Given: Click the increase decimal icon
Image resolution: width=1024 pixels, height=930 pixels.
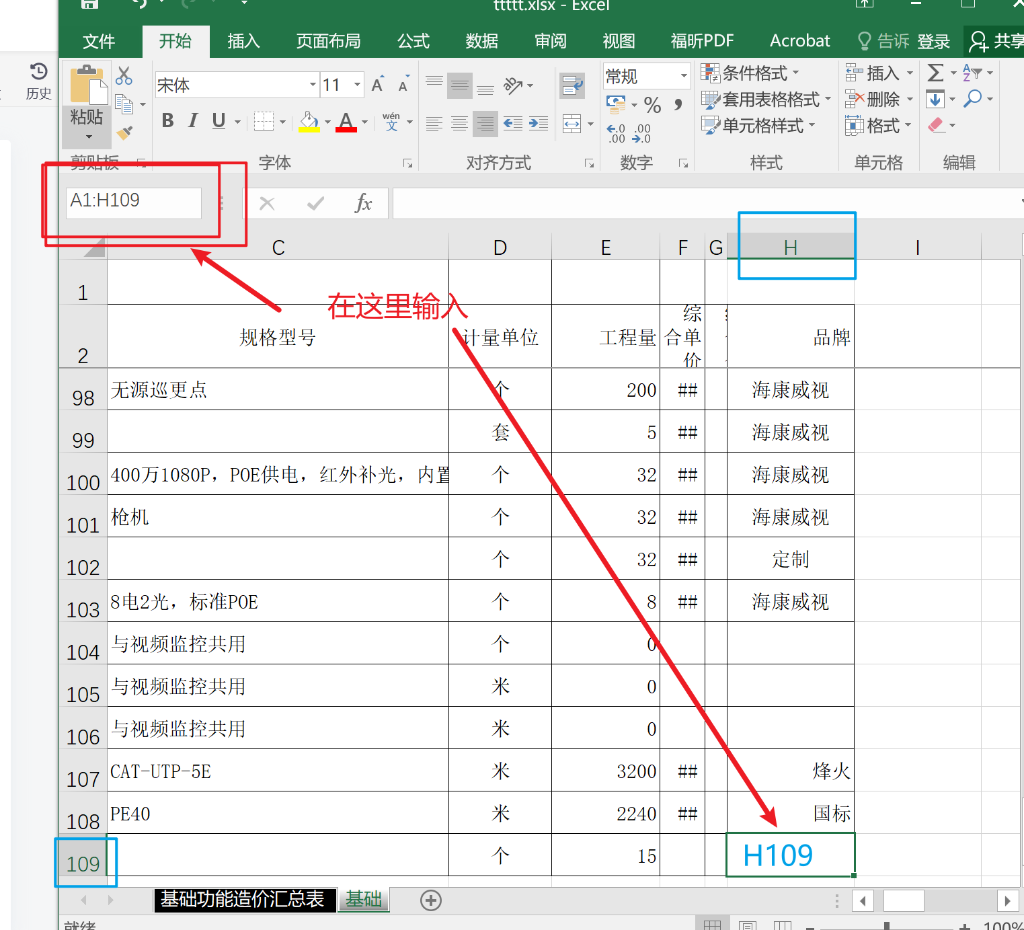Looking at the screenshot, I should 616,132.
